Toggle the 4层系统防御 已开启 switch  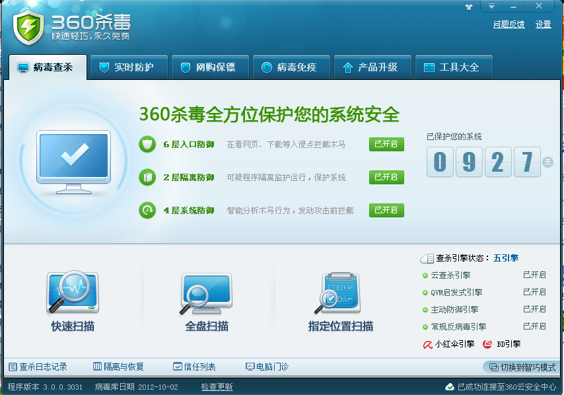(386, 211)
